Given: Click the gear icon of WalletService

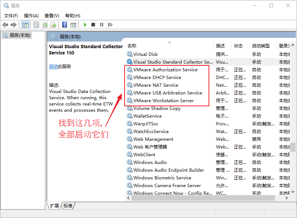Looking at the screenshot, I should tap(130, 116).
